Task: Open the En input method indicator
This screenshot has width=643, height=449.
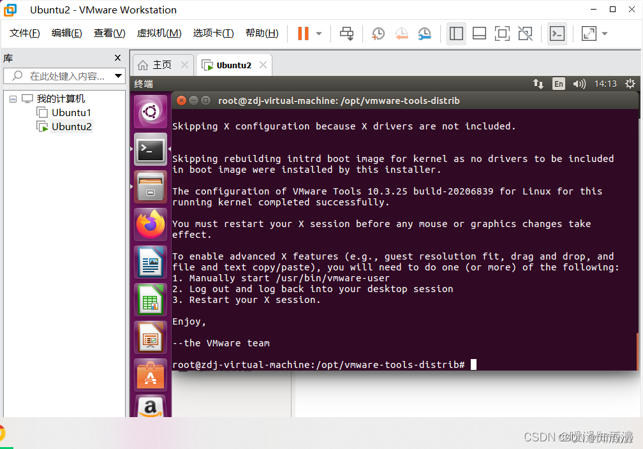Action: coord(559,84)
